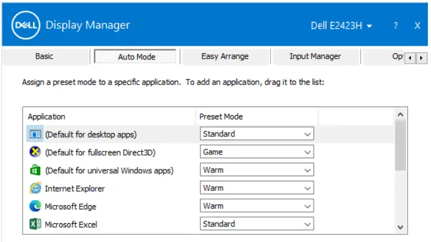
Task: Open preset dropdown for Microsoft Excel
Action: point(257,224)
